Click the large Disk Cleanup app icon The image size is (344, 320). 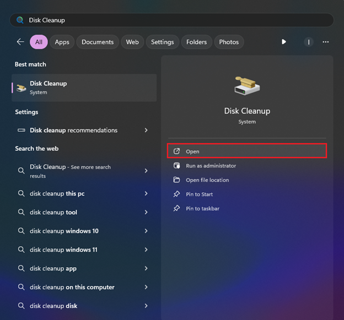coord(247,85)
